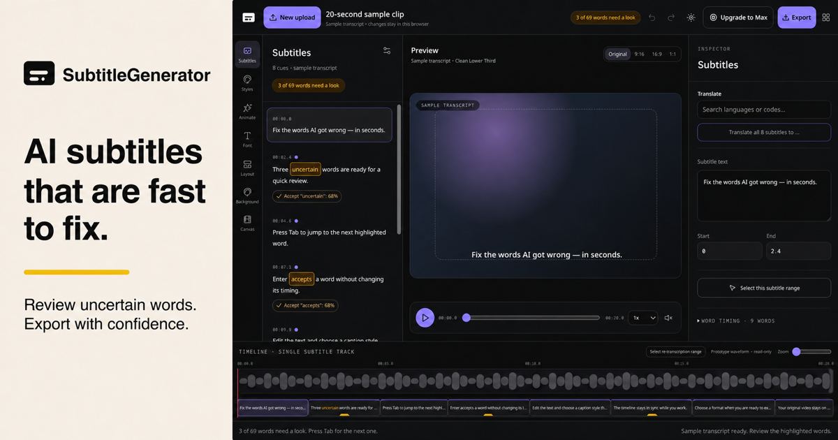Click the subtitle list filter settings icon
This screenshot has width=838, height=440.
pos(387,50)
